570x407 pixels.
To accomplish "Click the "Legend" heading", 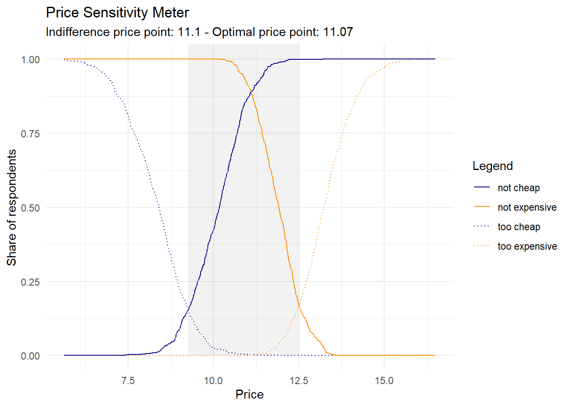I will [493, 166].
